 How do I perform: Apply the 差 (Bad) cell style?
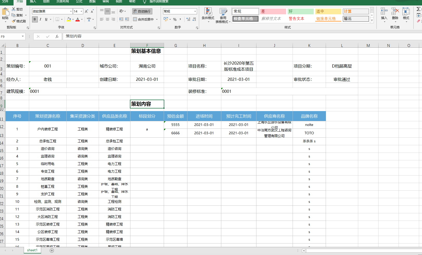point(273,11)
